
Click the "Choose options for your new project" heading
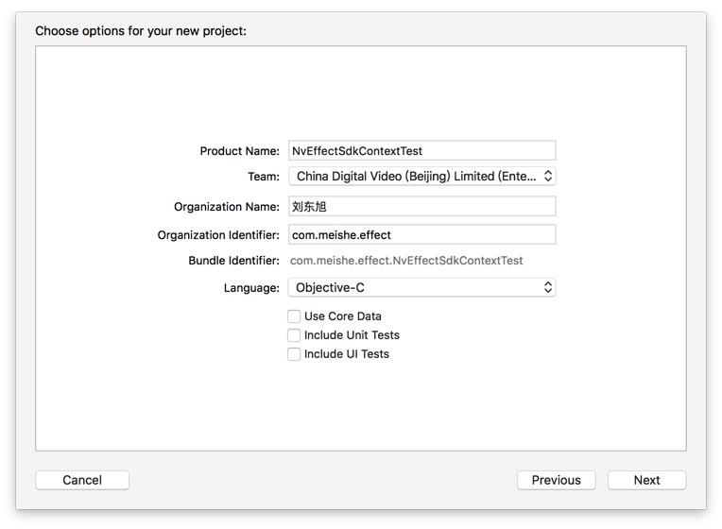click(x=141, y=31)
